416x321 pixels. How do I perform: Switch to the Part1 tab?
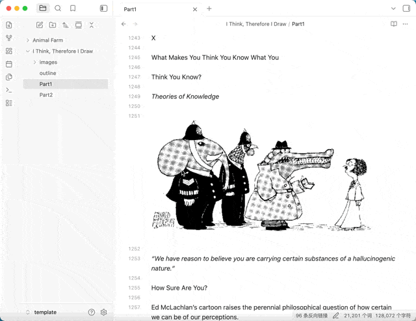tap(130, 9)
